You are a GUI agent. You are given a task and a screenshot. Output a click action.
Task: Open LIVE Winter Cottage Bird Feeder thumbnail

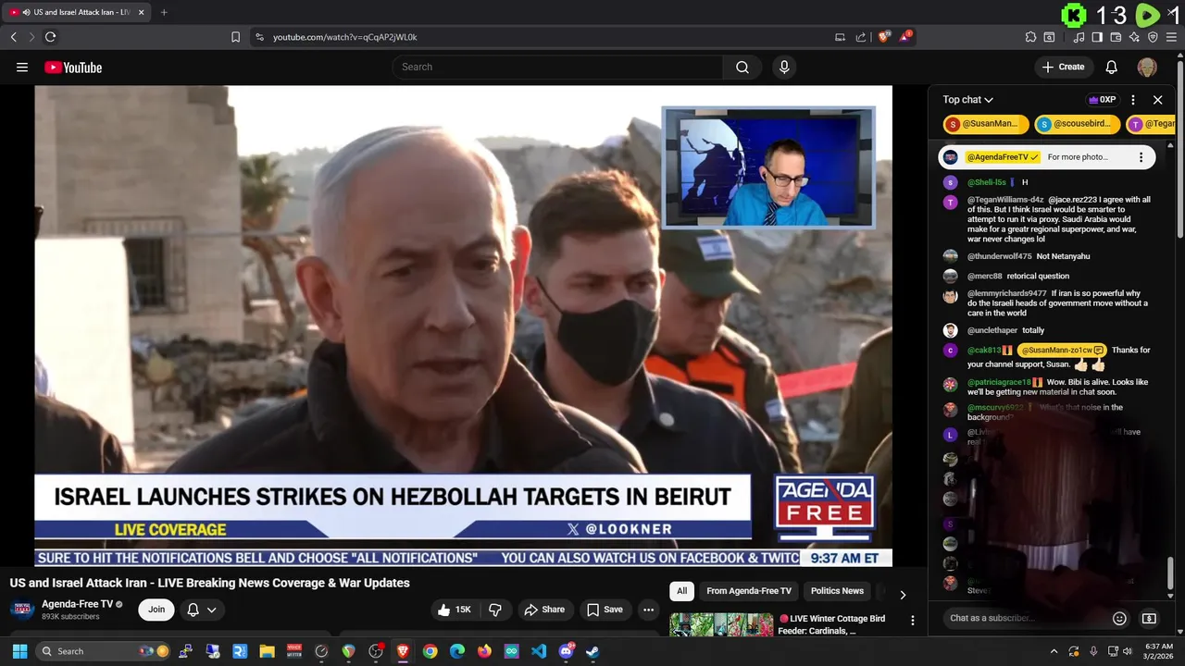[x=721, y=624]
